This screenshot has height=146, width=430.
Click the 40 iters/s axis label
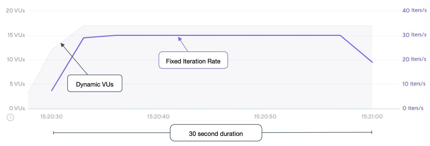(x=414, y=10)
